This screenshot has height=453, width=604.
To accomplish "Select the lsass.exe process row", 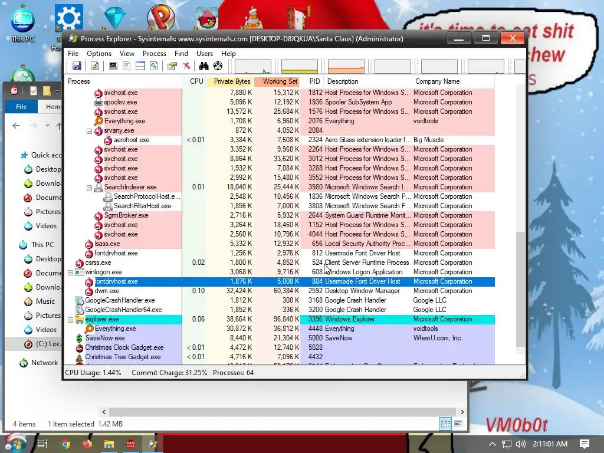I will point(279,244).
